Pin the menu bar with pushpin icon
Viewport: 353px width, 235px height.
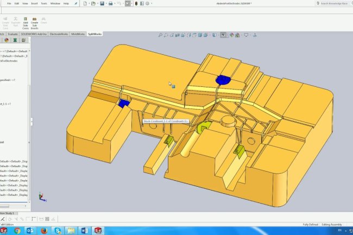(x=76, y=3)
